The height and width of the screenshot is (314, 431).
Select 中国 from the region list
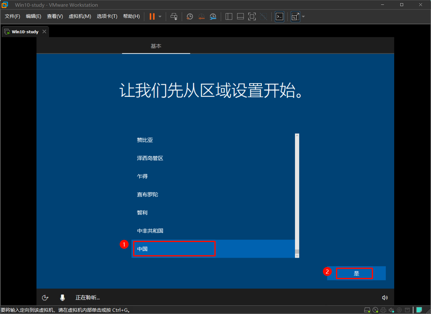coord(174,248)
